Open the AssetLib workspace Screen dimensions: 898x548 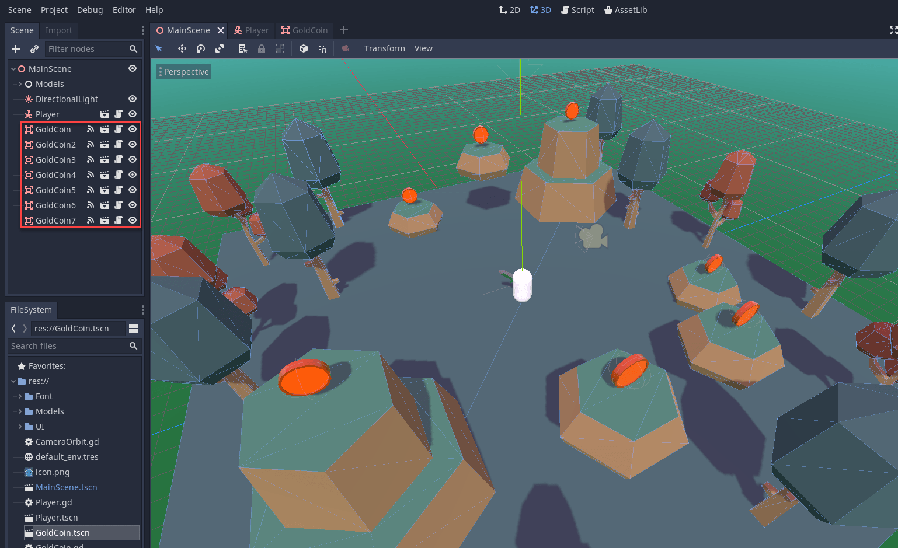coord(625,9)
